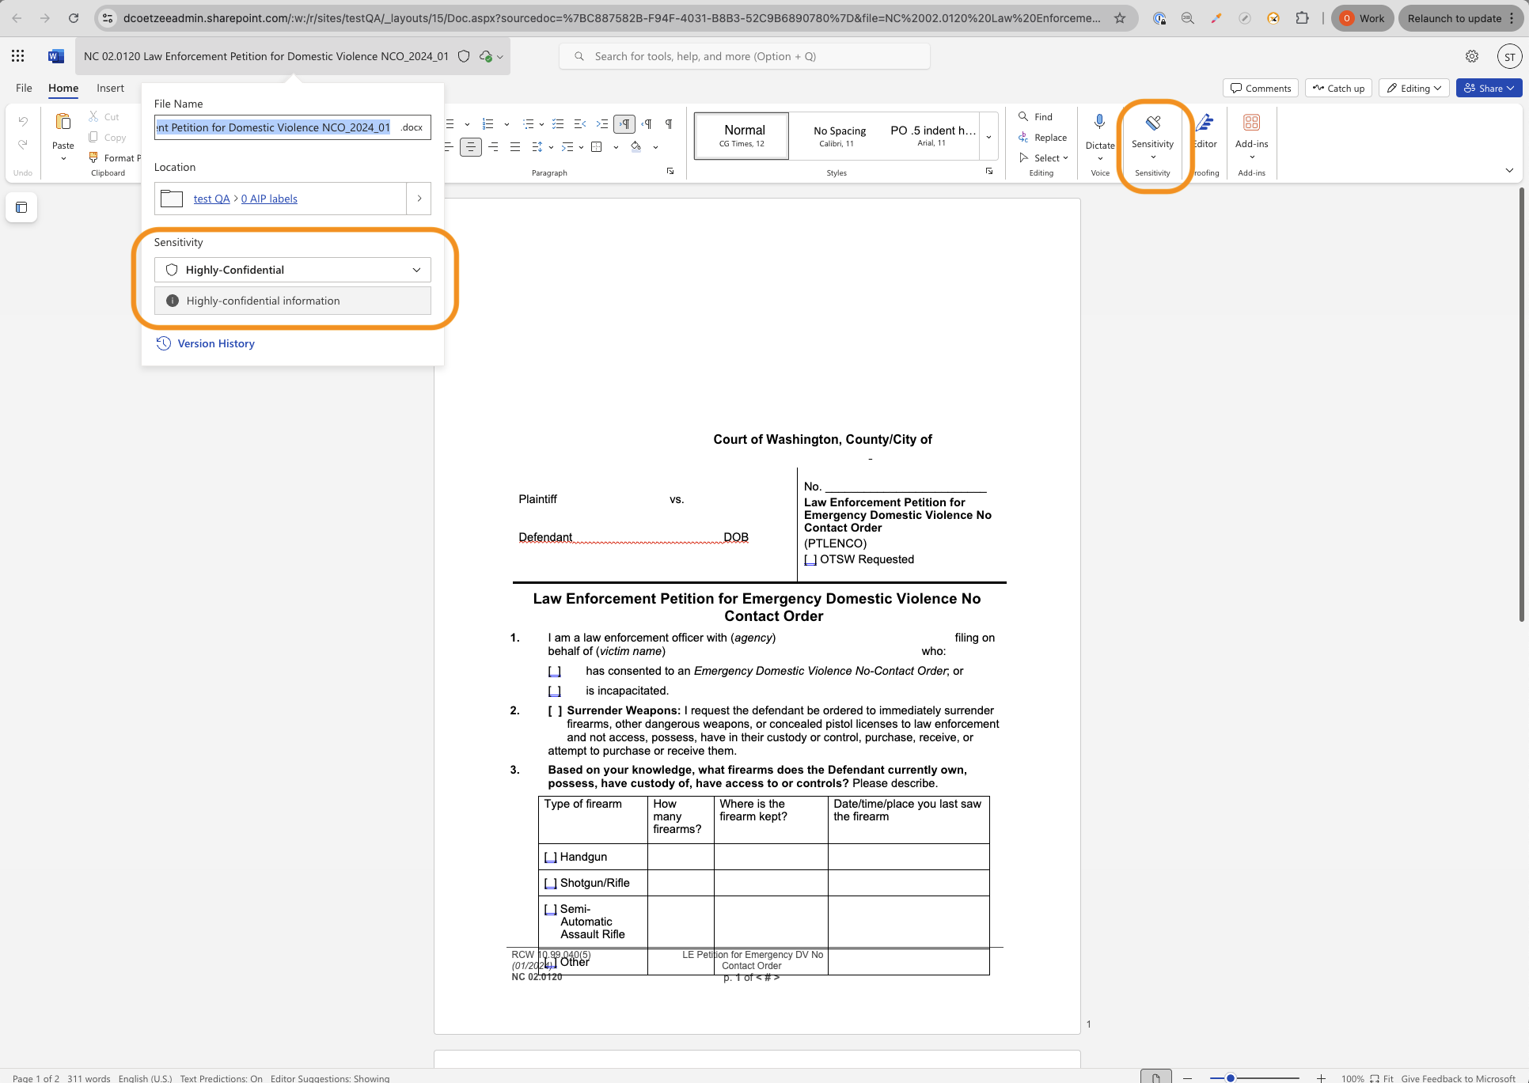Click the zoom slider handle in status bar

coord(1231,1077)
